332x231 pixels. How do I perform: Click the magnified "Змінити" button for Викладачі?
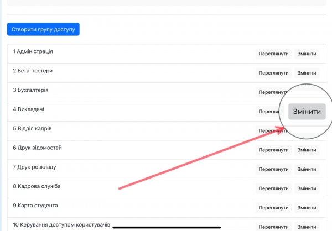307,112
